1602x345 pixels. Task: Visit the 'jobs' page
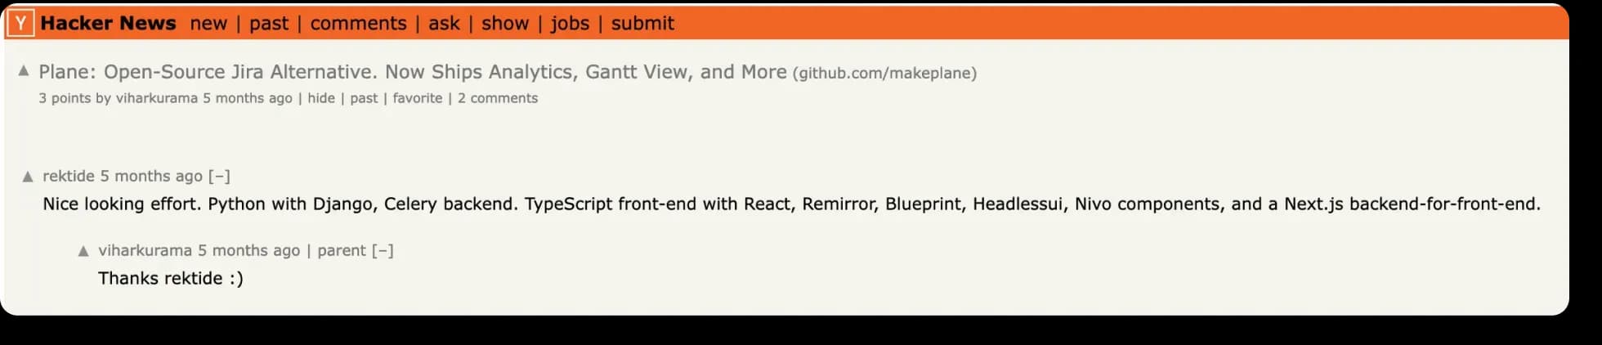point(570,24)
